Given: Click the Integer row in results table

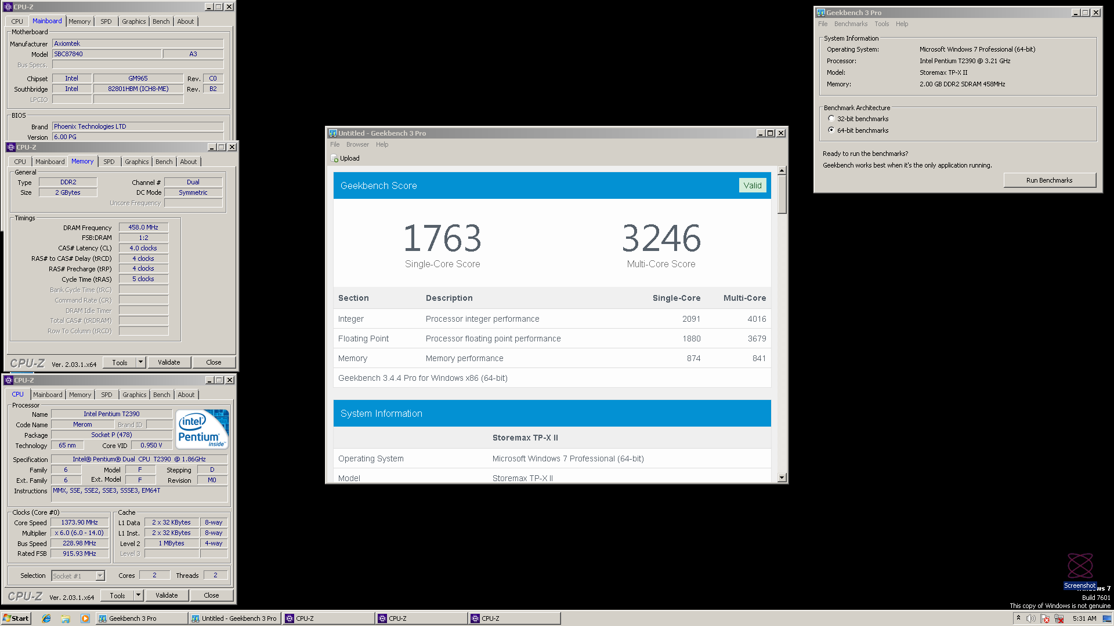Looking at the screenshot, I should pos(552,319).
